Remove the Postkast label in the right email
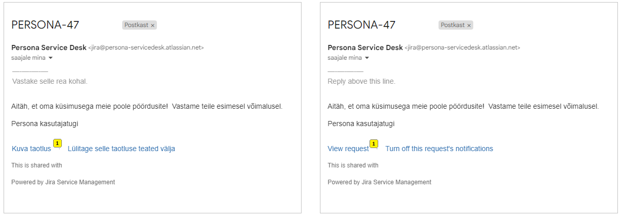This screenshot has height=219, width=622. pyautogui.click(x=469, y=25)
